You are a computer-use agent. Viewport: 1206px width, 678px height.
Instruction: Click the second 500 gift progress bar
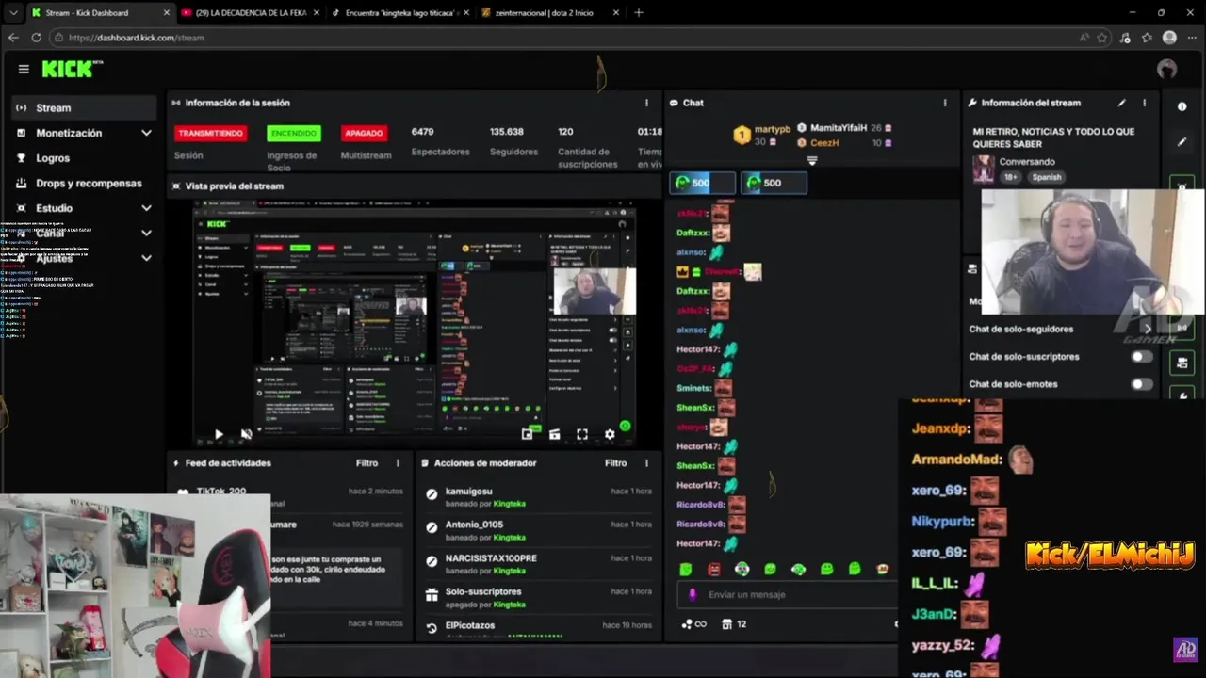[x=774, y=183]
